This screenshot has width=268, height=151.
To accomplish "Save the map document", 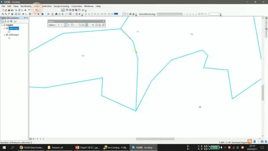I will [9, 10].
